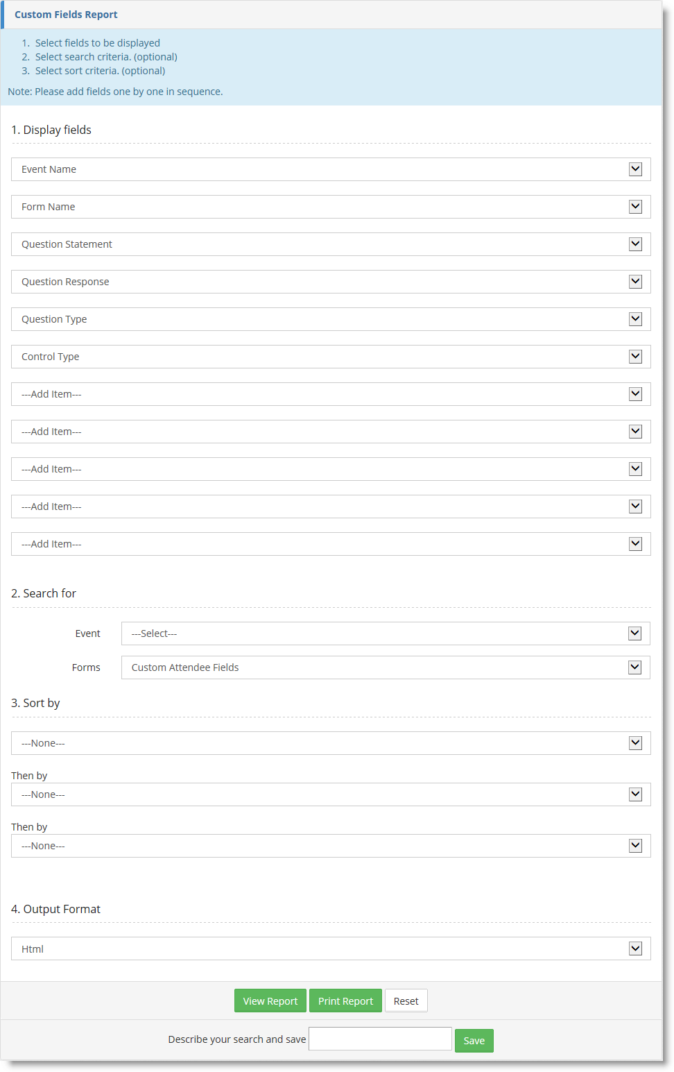Open the Control Type dropdown

331,357
